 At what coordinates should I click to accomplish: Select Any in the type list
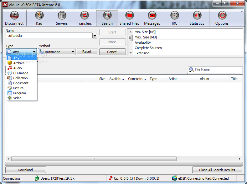coord(22,58)
